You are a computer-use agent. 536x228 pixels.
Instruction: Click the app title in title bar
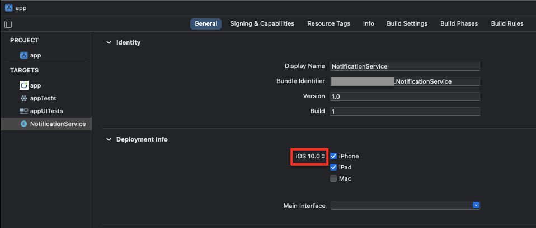(21, 8)
